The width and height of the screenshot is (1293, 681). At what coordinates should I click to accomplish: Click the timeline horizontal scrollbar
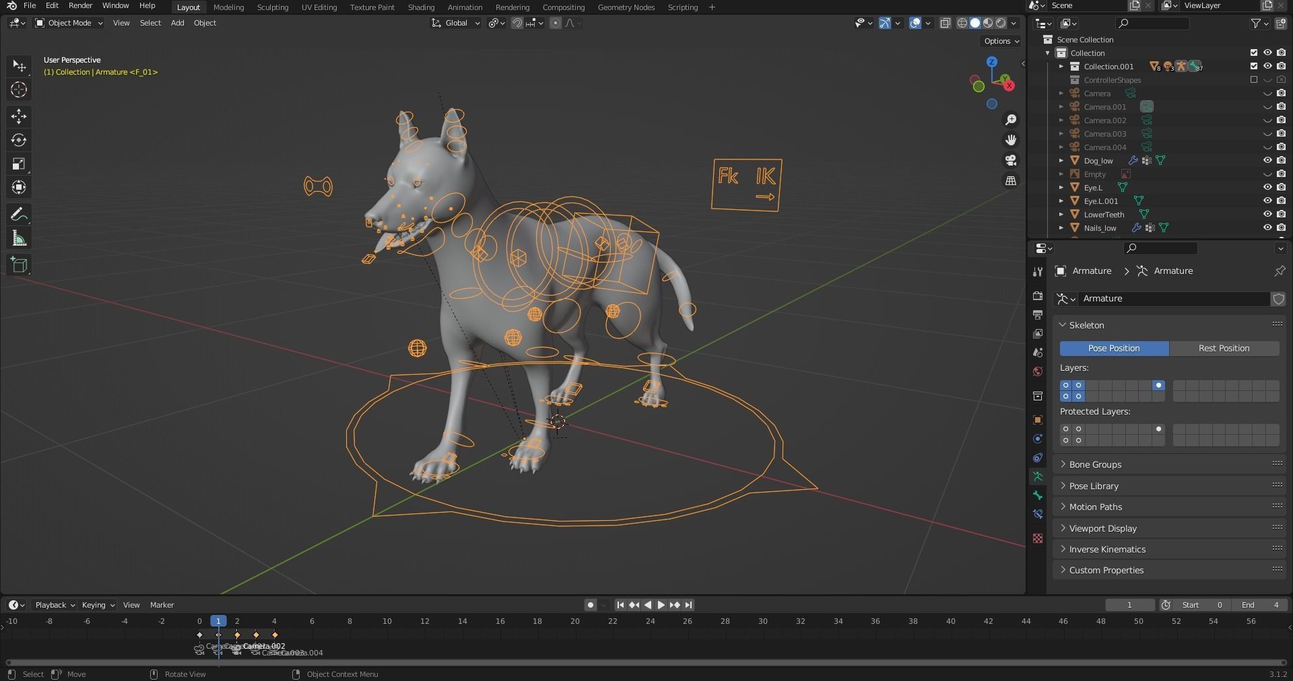tap(646, 663)
